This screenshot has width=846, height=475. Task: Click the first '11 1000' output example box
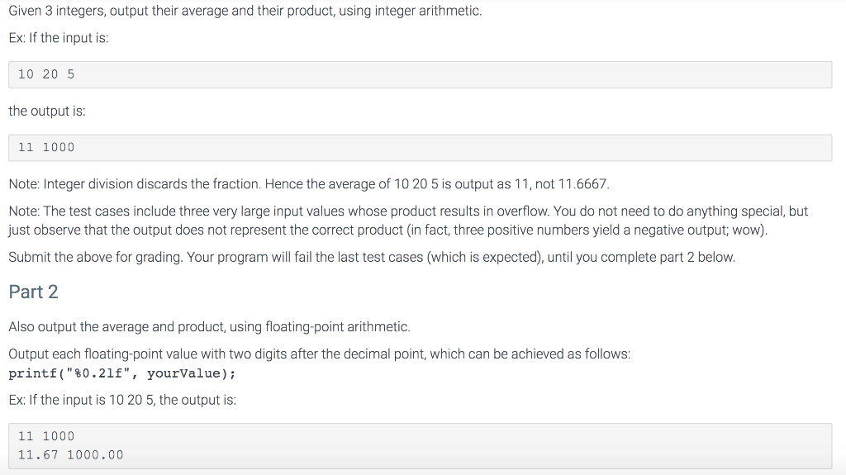421,147
